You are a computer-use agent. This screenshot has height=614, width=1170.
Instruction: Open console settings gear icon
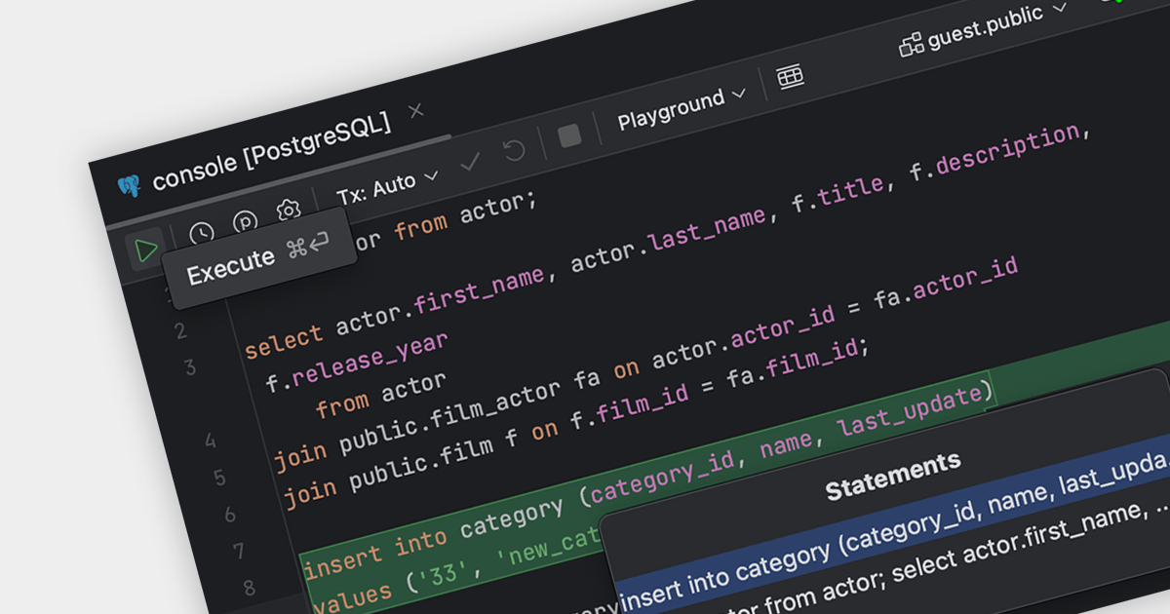pos(288,211)
